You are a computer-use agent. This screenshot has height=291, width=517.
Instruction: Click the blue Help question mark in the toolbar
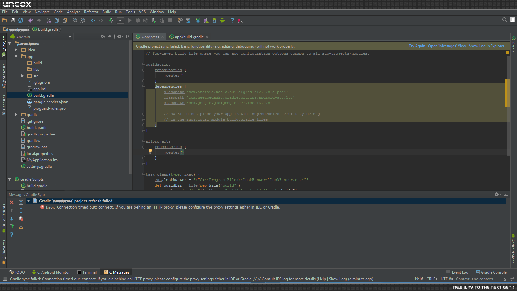tap(232, 20)
